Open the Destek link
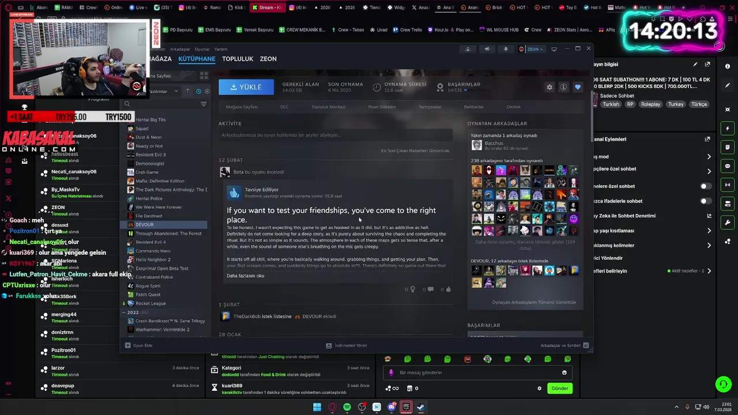This screenshot has width=738, height=415. tap(513, 107)
